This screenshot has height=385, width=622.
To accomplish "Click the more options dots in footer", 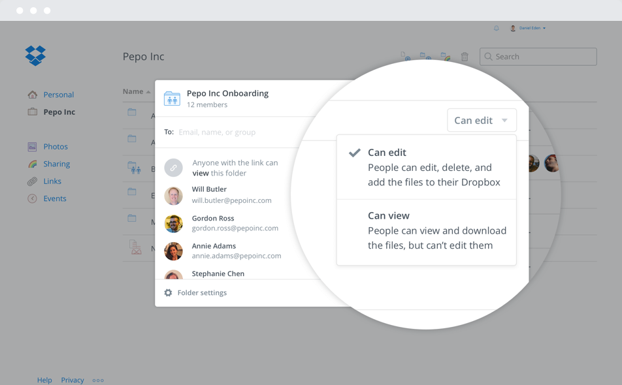I will pyautogui.click(x=98, y=380).
